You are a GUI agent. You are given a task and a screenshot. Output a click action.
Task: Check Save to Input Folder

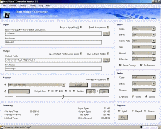(108, 54)
